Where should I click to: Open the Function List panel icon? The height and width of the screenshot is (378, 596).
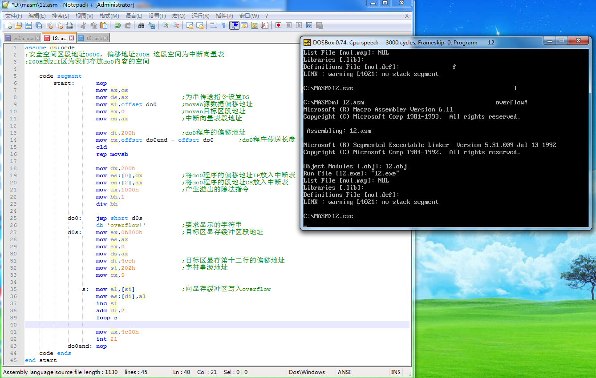pyautogui.click(x=265, y=25)
